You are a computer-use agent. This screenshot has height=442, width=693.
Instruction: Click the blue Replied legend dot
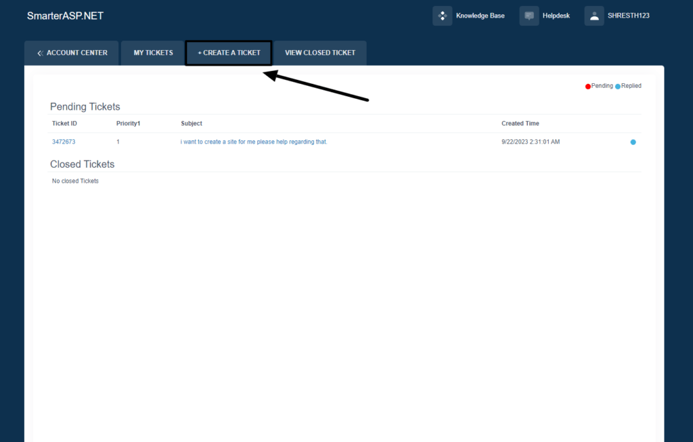tap(617, 86)
